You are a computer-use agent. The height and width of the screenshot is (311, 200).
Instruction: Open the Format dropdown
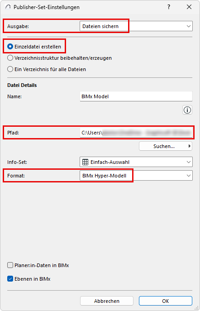136,176
